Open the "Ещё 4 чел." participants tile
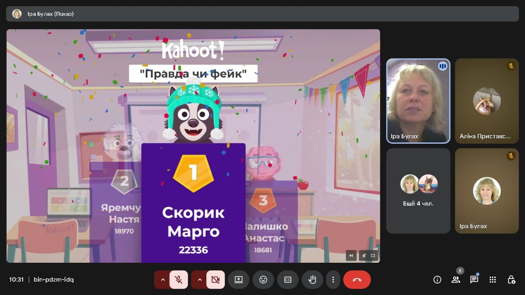Viewport: 525px width, 295px height. coord(418,190)
